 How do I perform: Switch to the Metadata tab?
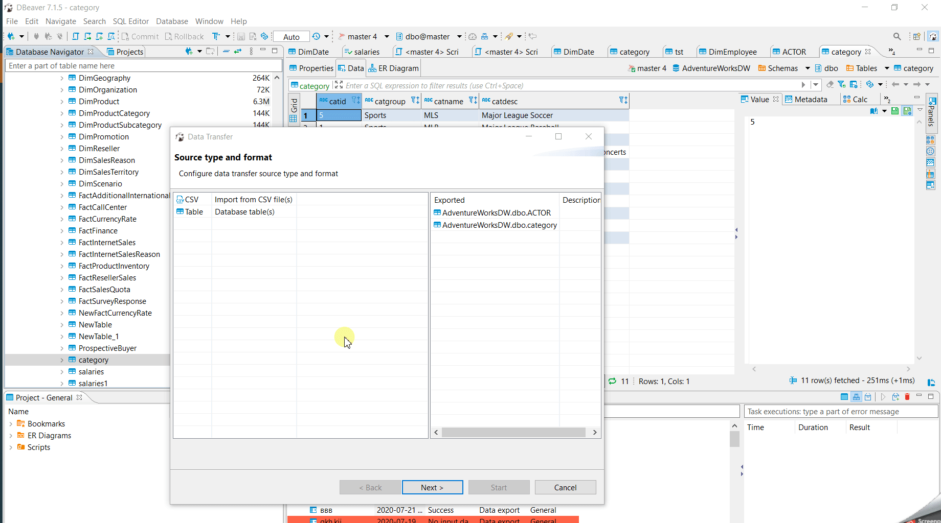(x=810, y=99)
